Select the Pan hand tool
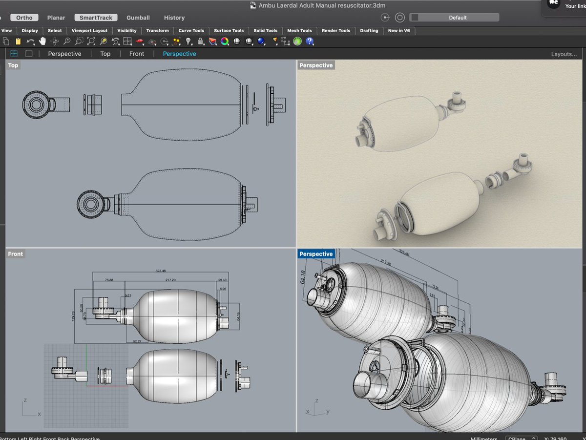Viewport: 586px width, 440px height. point(42,42)
